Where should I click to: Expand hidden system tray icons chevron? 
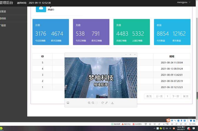[x=154, y=128]
